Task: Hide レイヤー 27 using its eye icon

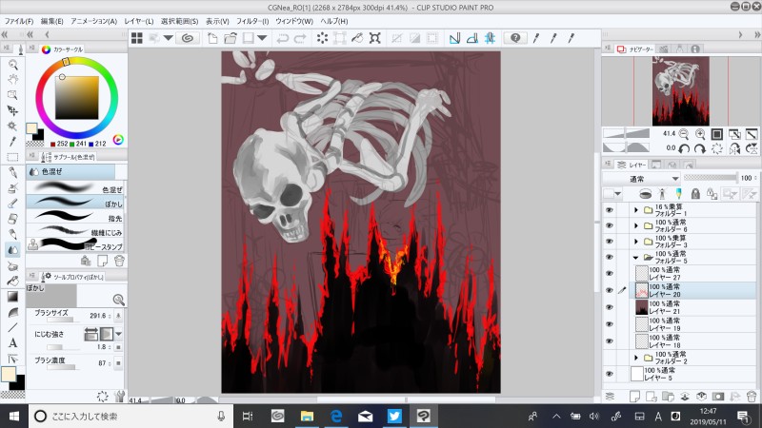Action: click(x=610, y=273)
